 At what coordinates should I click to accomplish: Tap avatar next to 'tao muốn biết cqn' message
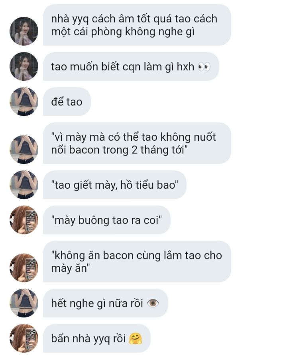coord(24,66)
